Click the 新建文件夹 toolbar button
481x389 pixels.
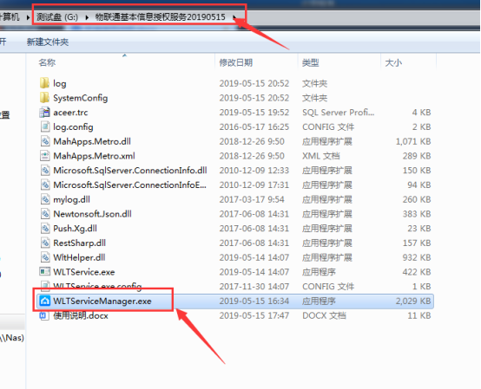48,42
